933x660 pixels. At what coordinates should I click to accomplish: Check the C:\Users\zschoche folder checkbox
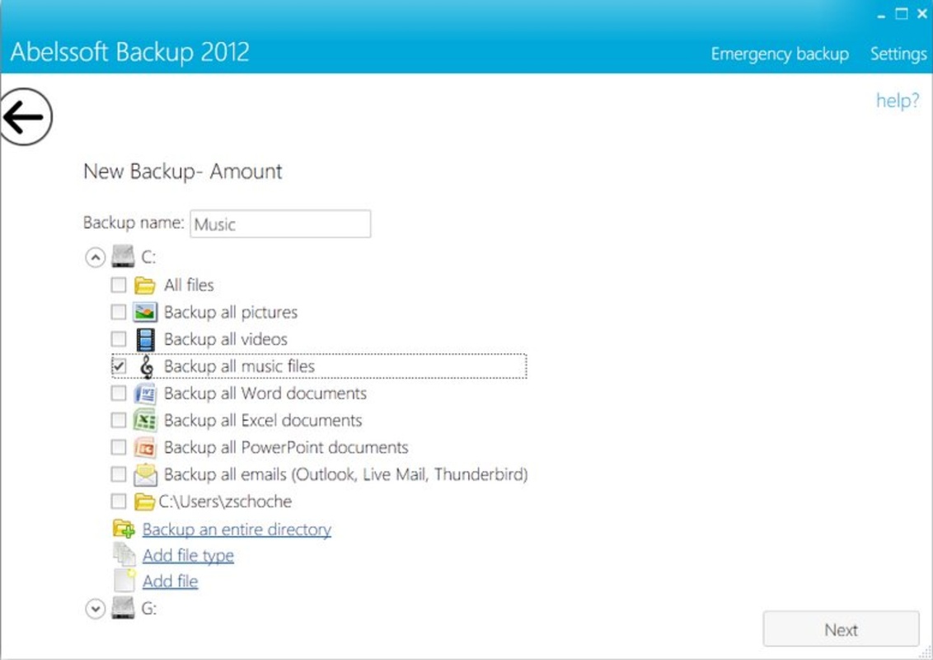tap(119, 501)
